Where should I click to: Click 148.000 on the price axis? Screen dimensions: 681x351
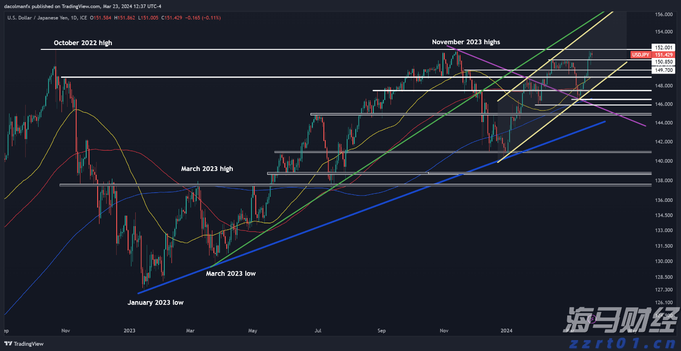coord(663,85)
